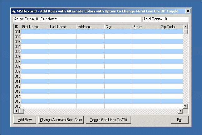This screenshot has width=202, height=135.
Task: Click the Address column header
Action: [91, 27]
